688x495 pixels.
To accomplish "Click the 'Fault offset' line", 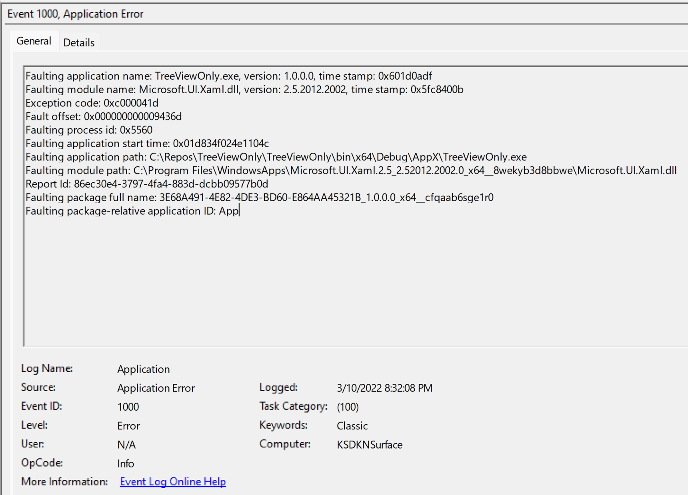I will pyautogui.click(x=104, y=116).
